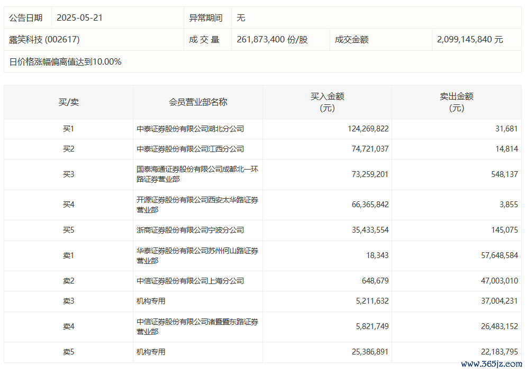
Task: Select buy amount 648,679
Action: tap(375, 281)
